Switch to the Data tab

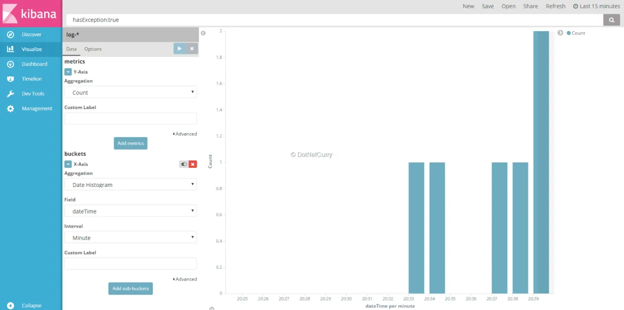click(x=71, y=49)
